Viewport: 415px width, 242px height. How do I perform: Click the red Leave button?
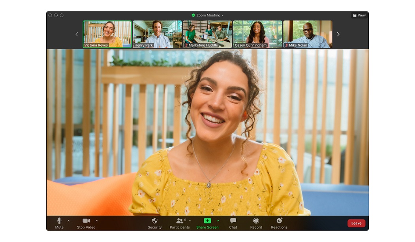point(356,223)
